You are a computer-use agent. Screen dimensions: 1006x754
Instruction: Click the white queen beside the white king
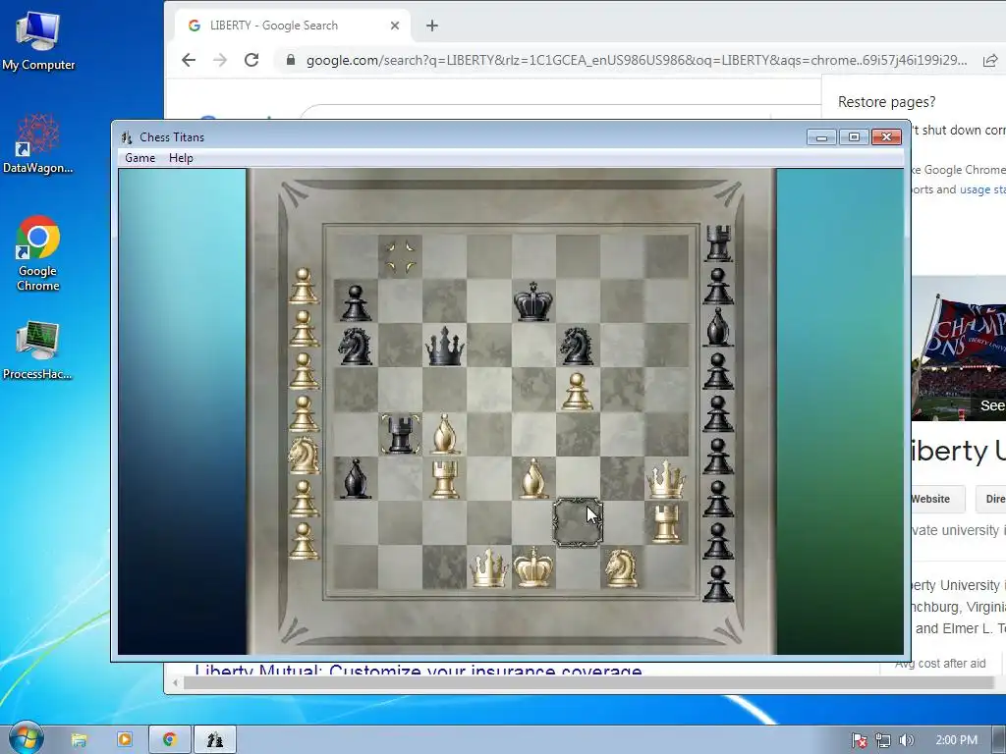click(x=489, y=567)
